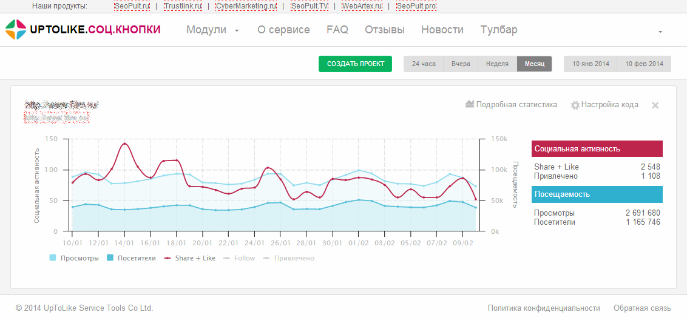687x318 pixels.
Task: Open the Обратная связь footer link
Action: [642, 308]
